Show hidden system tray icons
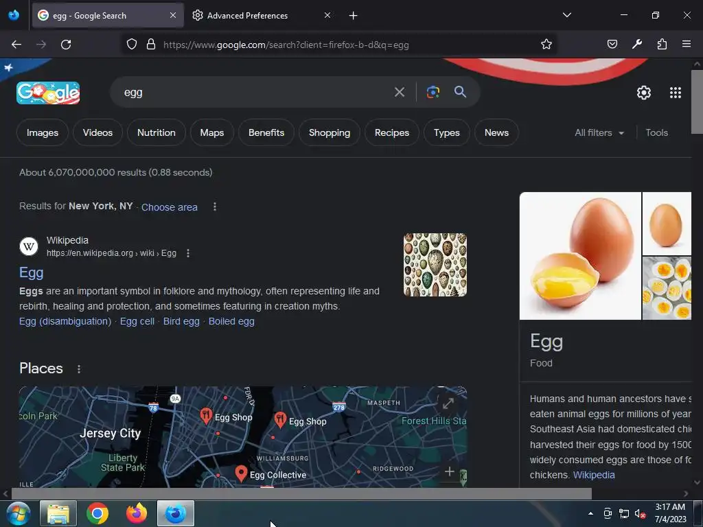Screen dimensions: 703x527 click(x=590, y=513)
